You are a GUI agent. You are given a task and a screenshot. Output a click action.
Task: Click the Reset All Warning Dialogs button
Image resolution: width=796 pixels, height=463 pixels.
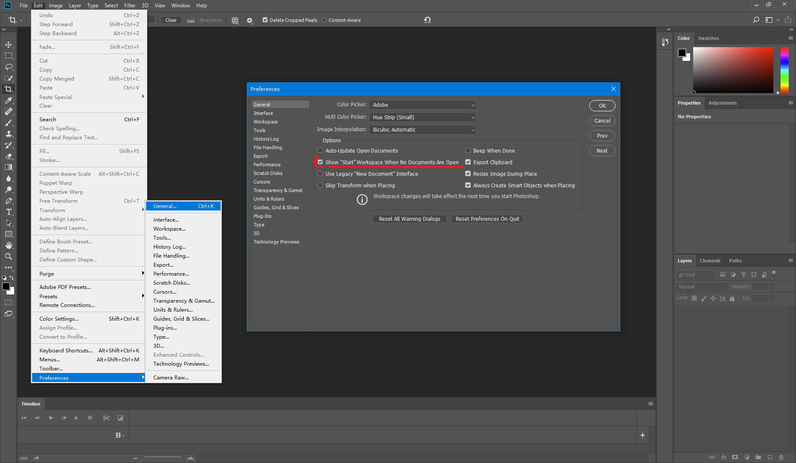tap(410, 219)
